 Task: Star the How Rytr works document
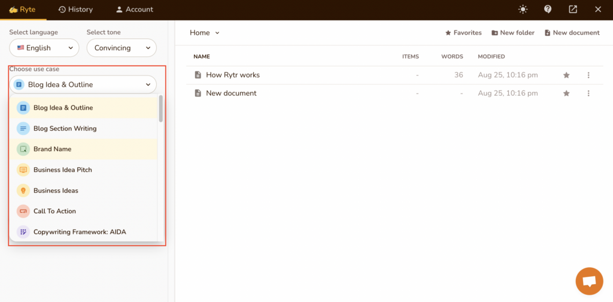coord(566,75)
